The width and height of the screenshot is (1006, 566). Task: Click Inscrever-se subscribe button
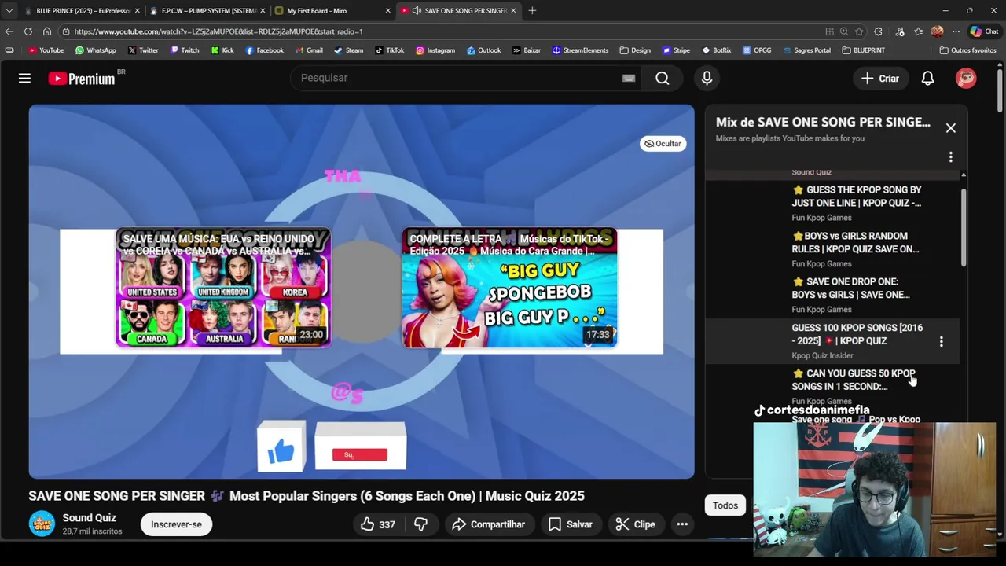point(176,524)
